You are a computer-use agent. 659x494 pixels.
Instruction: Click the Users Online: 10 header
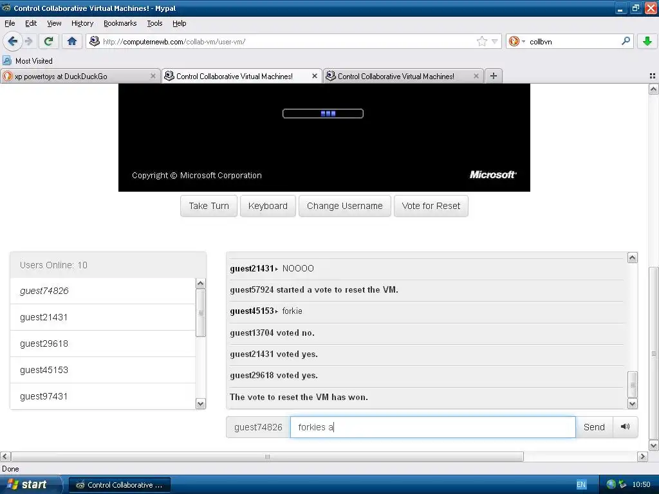click(108, 265)
